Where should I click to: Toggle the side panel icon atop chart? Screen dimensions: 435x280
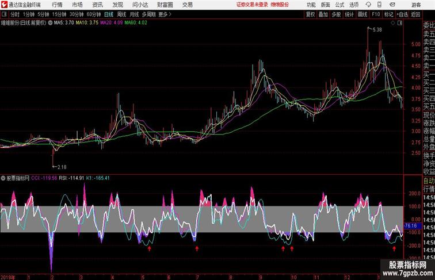(x=400, y=23)
